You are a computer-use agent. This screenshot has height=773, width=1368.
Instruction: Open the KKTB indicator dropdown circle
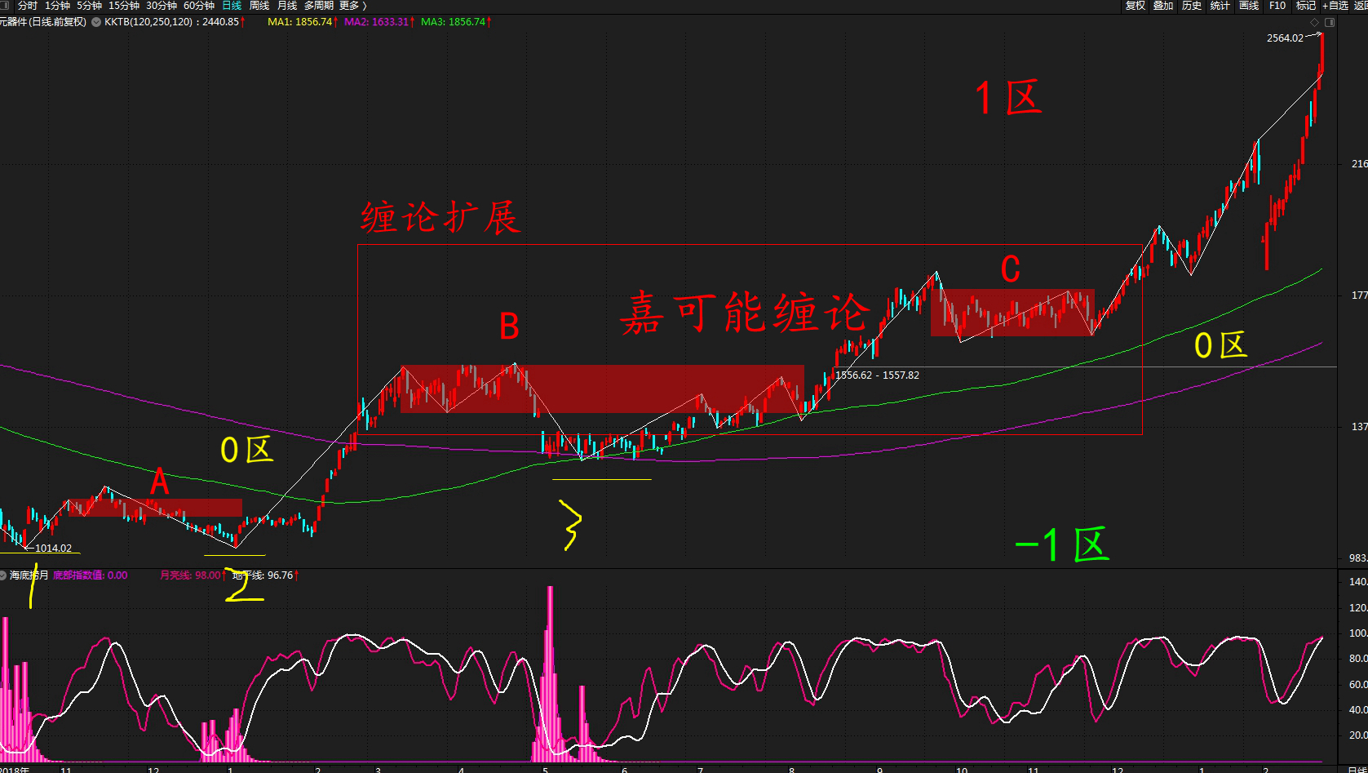pyautogui.click(x=96, y=22)
